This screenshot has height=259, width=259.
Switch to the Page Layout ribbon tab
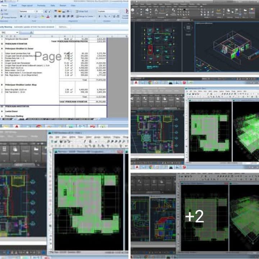coord(27,6)
